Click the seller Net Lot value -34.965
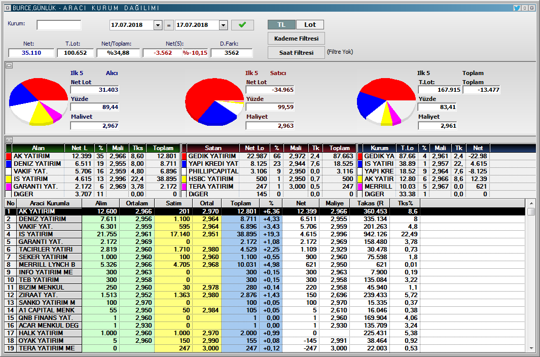540x357 pixels. point(270,90)
